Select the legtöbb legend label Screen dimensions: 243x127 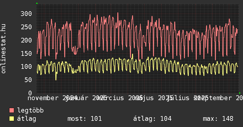[30, 110]
